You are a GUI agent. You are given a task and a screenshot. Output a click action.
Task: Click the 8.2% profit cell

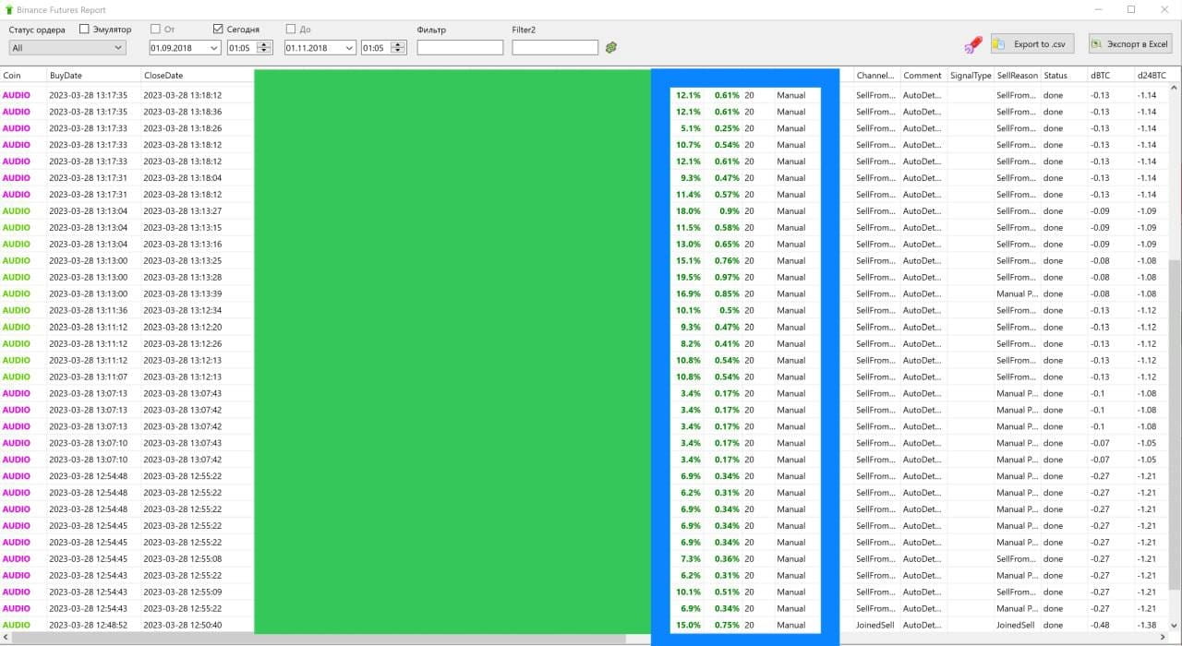pyautogui.click(x=690, y=344)
